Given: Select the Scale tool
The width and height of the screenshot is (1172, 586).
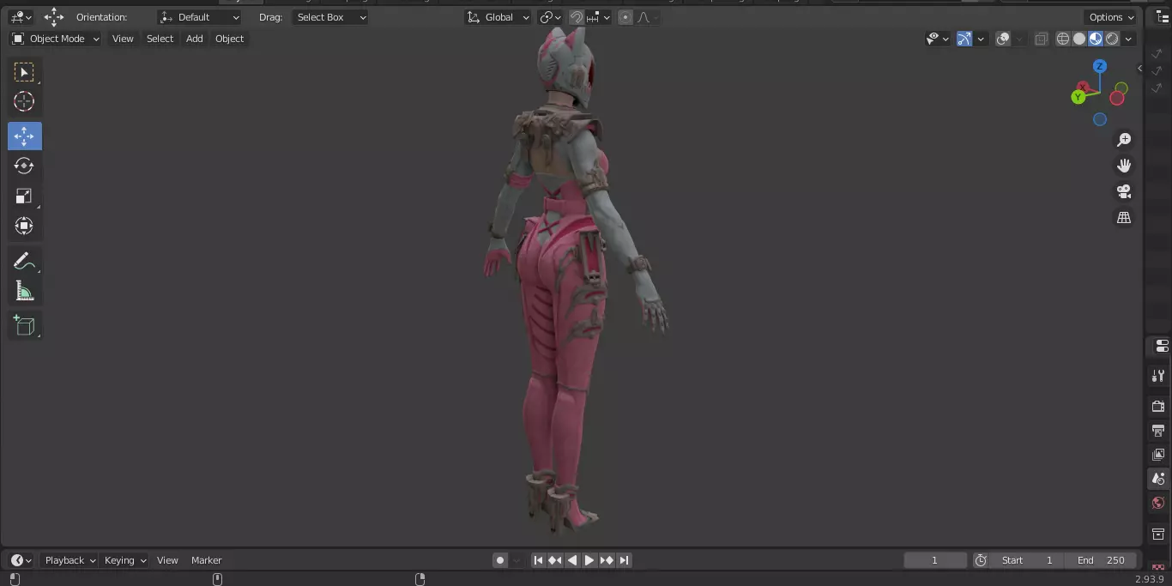Looking at the screenshot, I should (x=24, y=196).
